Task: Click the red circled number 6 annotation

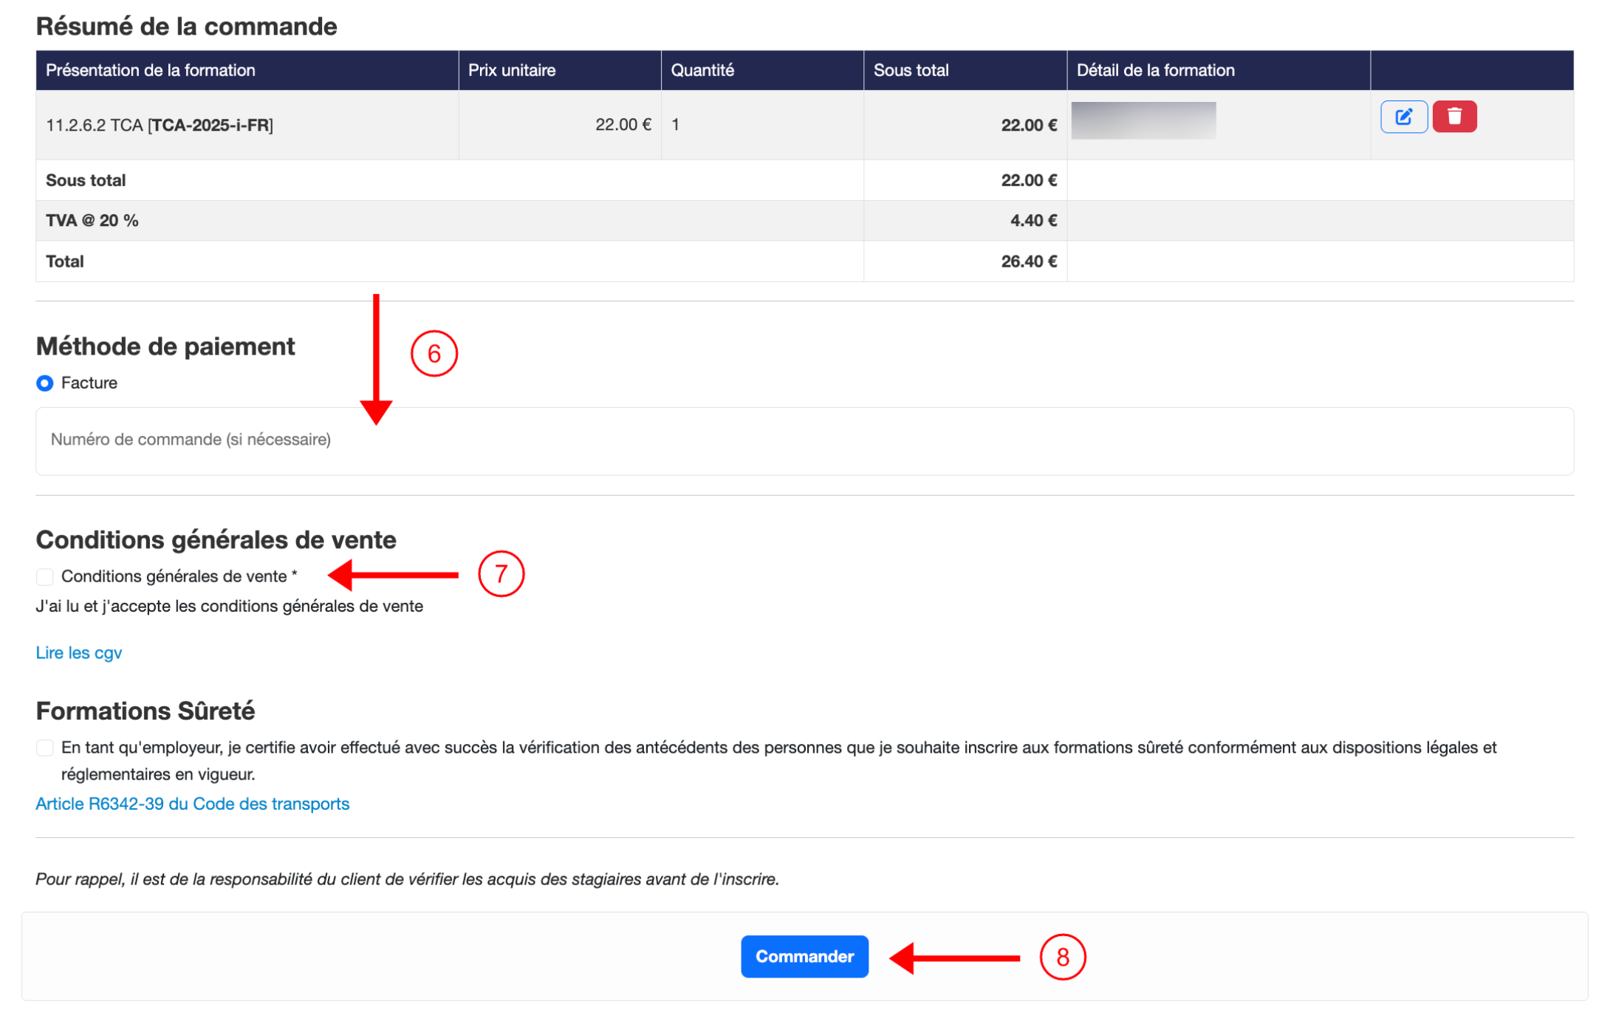Action: (434, 353)
